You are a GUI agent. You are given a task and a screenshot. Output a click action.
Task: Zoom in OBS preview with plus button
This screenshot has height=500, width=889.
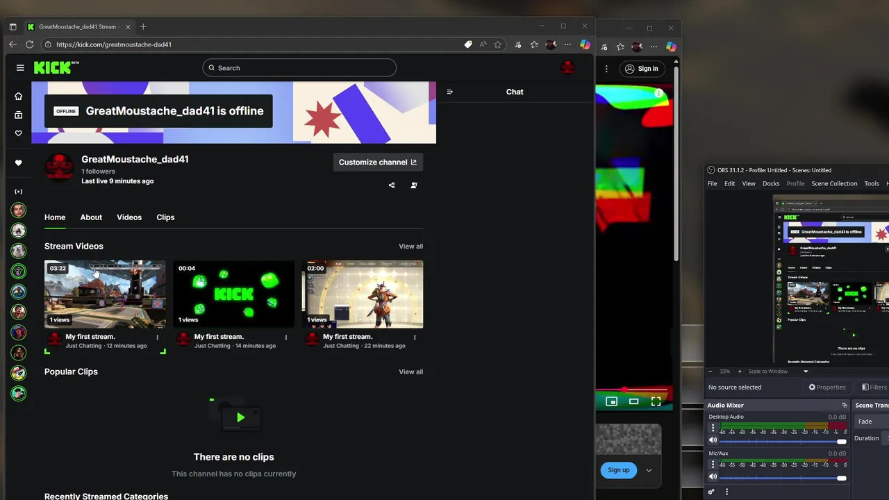739,372
